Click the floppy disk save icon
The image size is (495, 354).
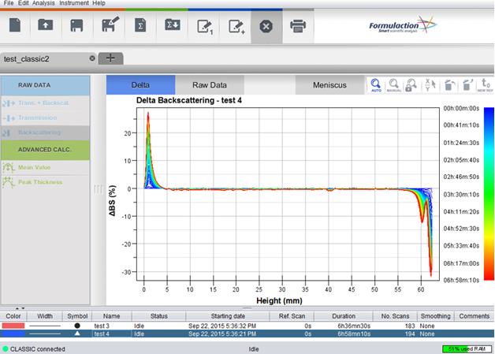pos(76,25)
